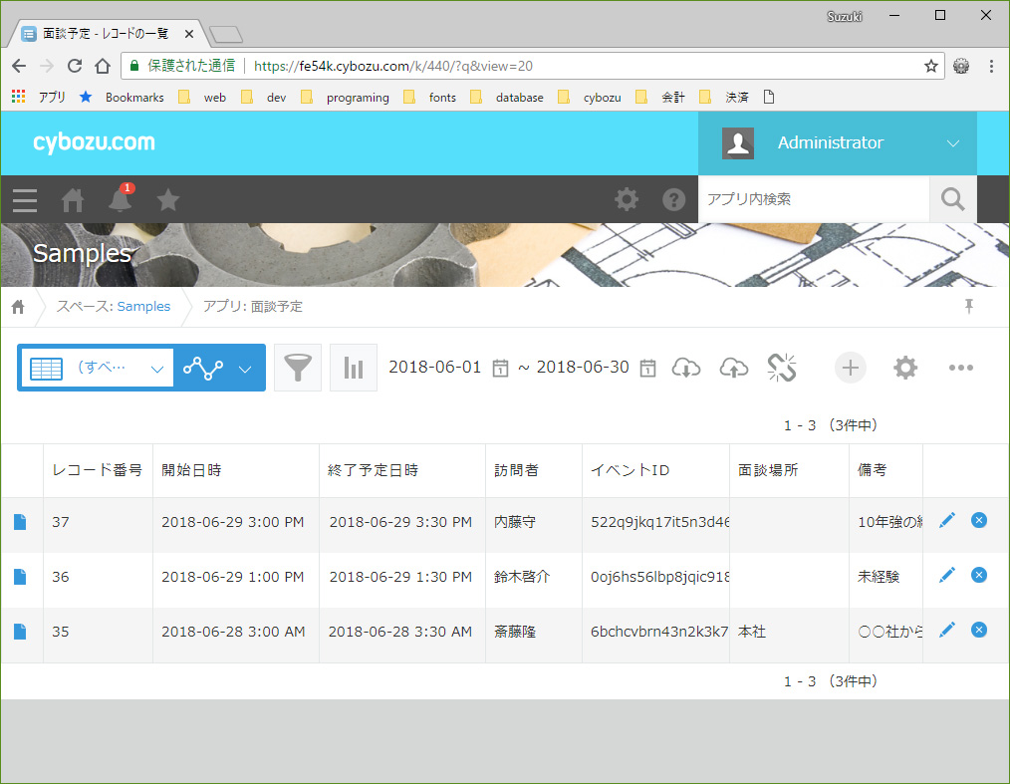The image size is (1010, 784).
Task: Open the hamburger menu in the dark bar
Action: tap(25, 200)
